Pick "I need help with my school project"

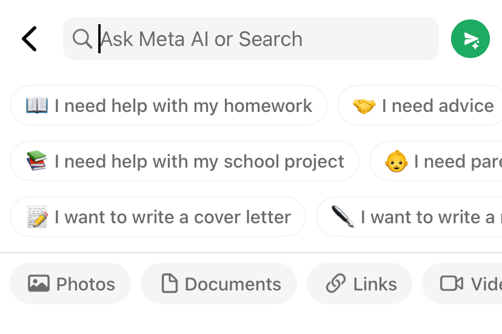pyautogui.click(x=199, y=162)
